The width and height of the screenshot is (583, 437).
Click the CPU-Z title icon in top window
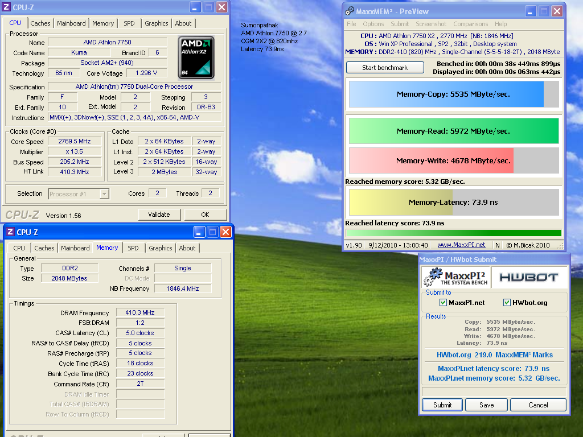click(x=6, y=7)
